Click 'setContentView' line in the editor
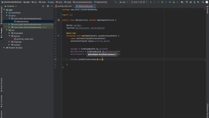The width and height of the screenshot is (209, 118). pos(90,41)
